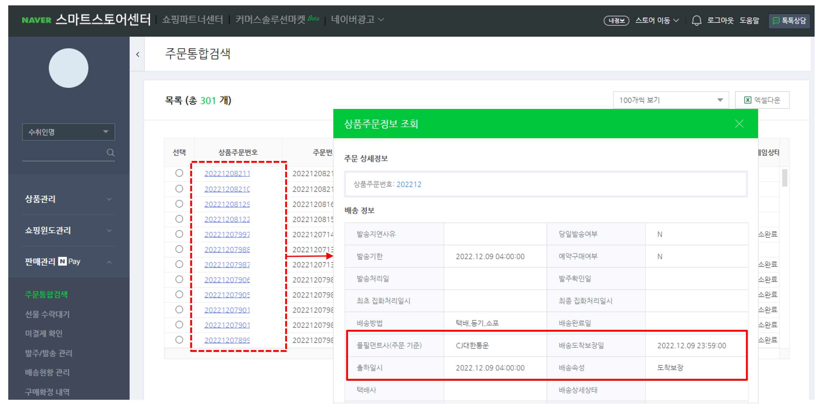Click the profile avatar circle
822x408 pixels.
[68, 68]
